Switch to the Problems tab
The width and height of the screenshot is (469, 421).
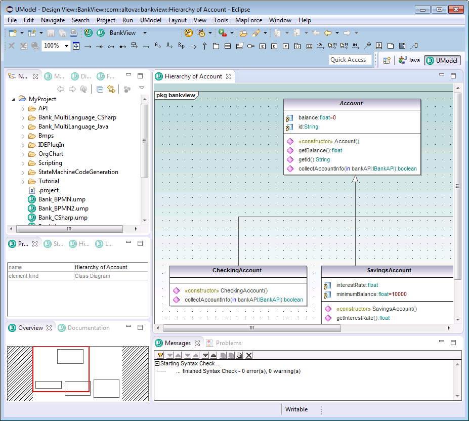click(x=228, y=343)
